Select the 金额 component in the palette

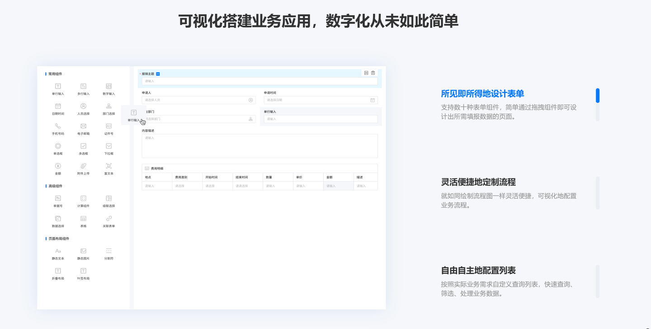pyautogui.click(x=58, y=169)
